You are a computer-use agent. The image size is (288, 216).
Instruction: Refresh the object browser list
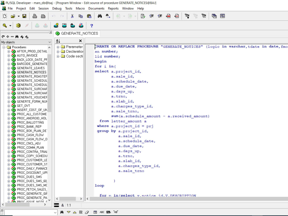(x=3, y=37)
